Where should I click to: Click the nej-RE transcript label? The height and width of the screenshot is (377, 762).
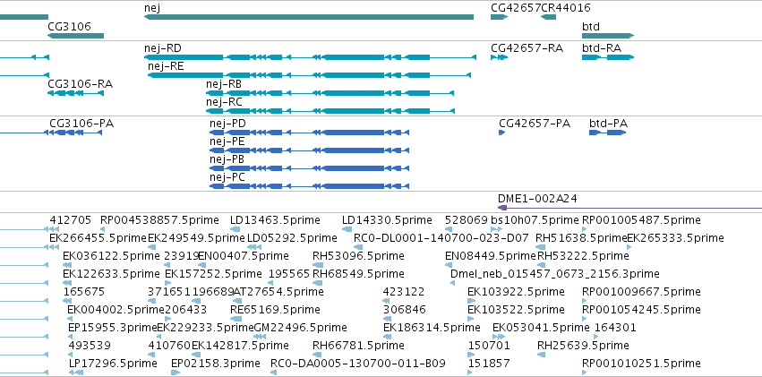coord(166,66)
